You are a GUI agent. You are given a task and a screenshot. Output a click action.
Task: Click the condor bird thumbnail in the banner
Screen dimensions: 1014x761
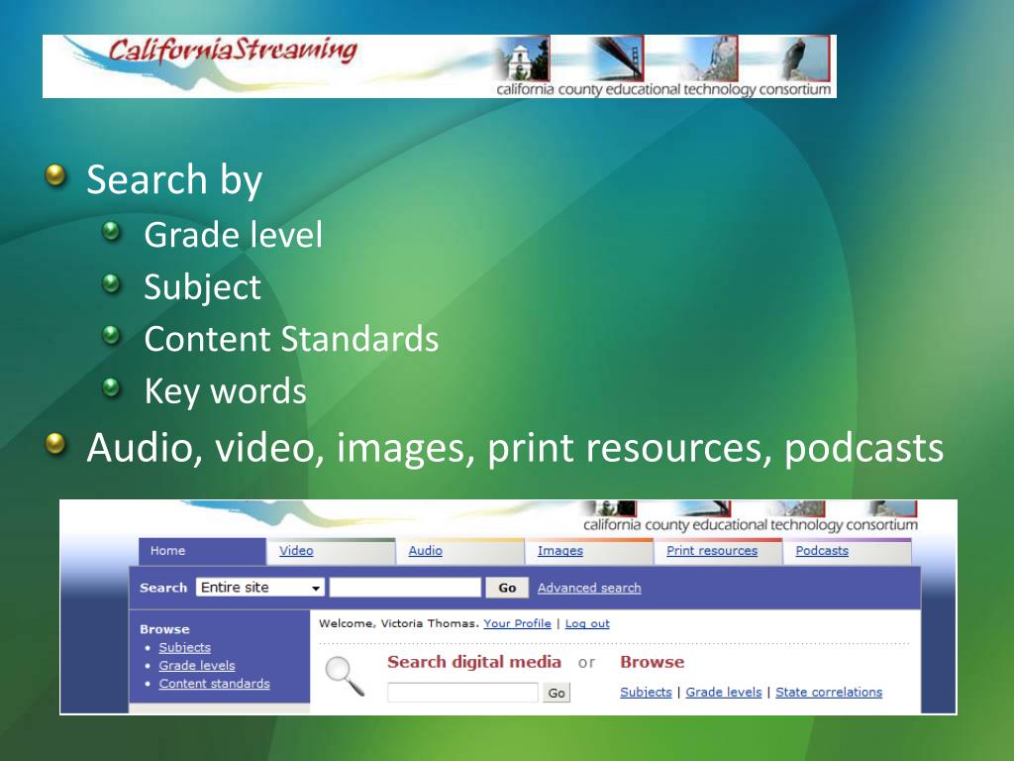pos(805,58)
